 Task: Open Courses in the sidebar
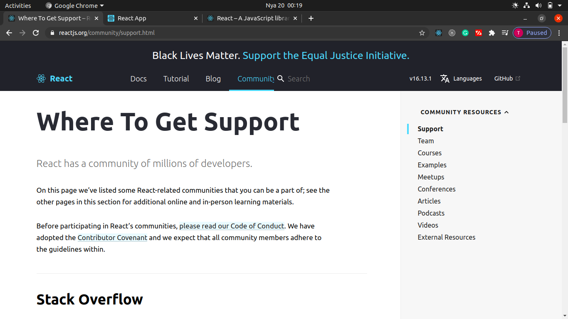pos(430,153)
